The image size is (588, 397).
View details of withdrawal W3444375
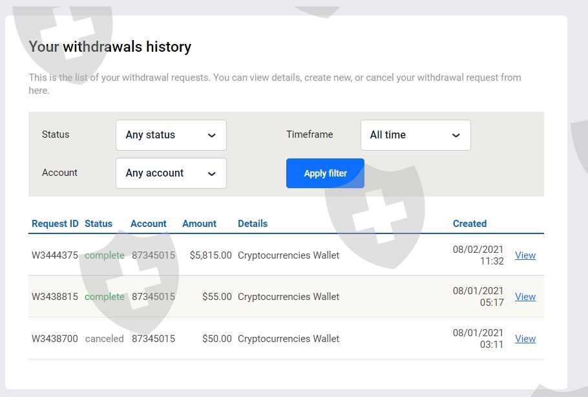click(525, 255)
